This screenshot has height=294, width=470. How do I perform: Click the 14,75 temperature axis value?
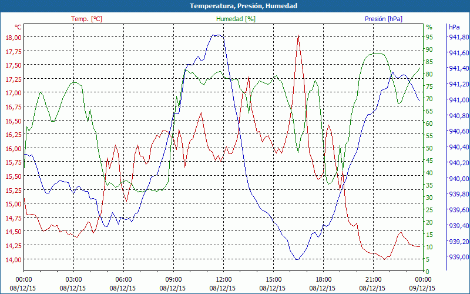click(x=14, y=218)
